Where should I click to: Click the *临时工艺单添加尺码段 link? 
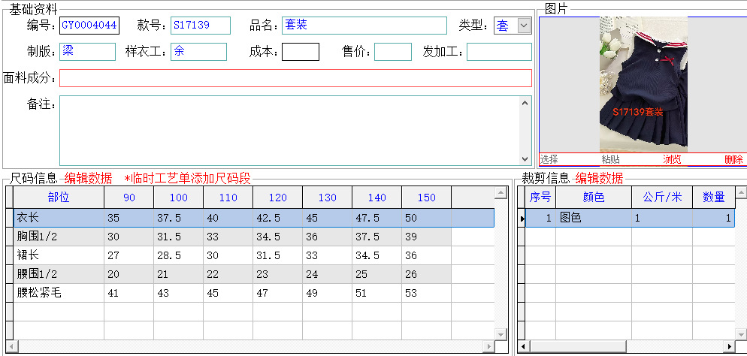pos(187,179)
